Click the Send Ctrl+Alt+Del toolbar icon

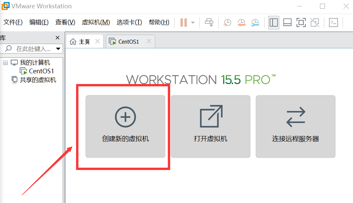(209, 22)
